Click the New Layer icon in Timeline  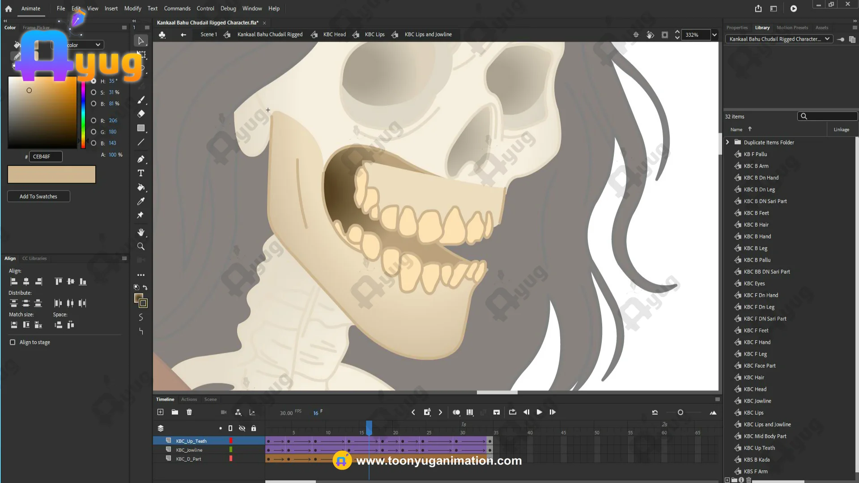[x=161, y=412]
